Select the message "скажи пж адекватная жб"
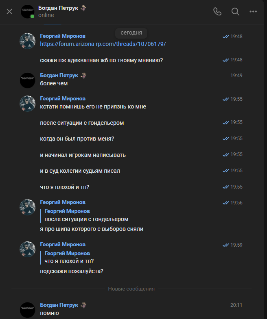 (x=101, y=60)
